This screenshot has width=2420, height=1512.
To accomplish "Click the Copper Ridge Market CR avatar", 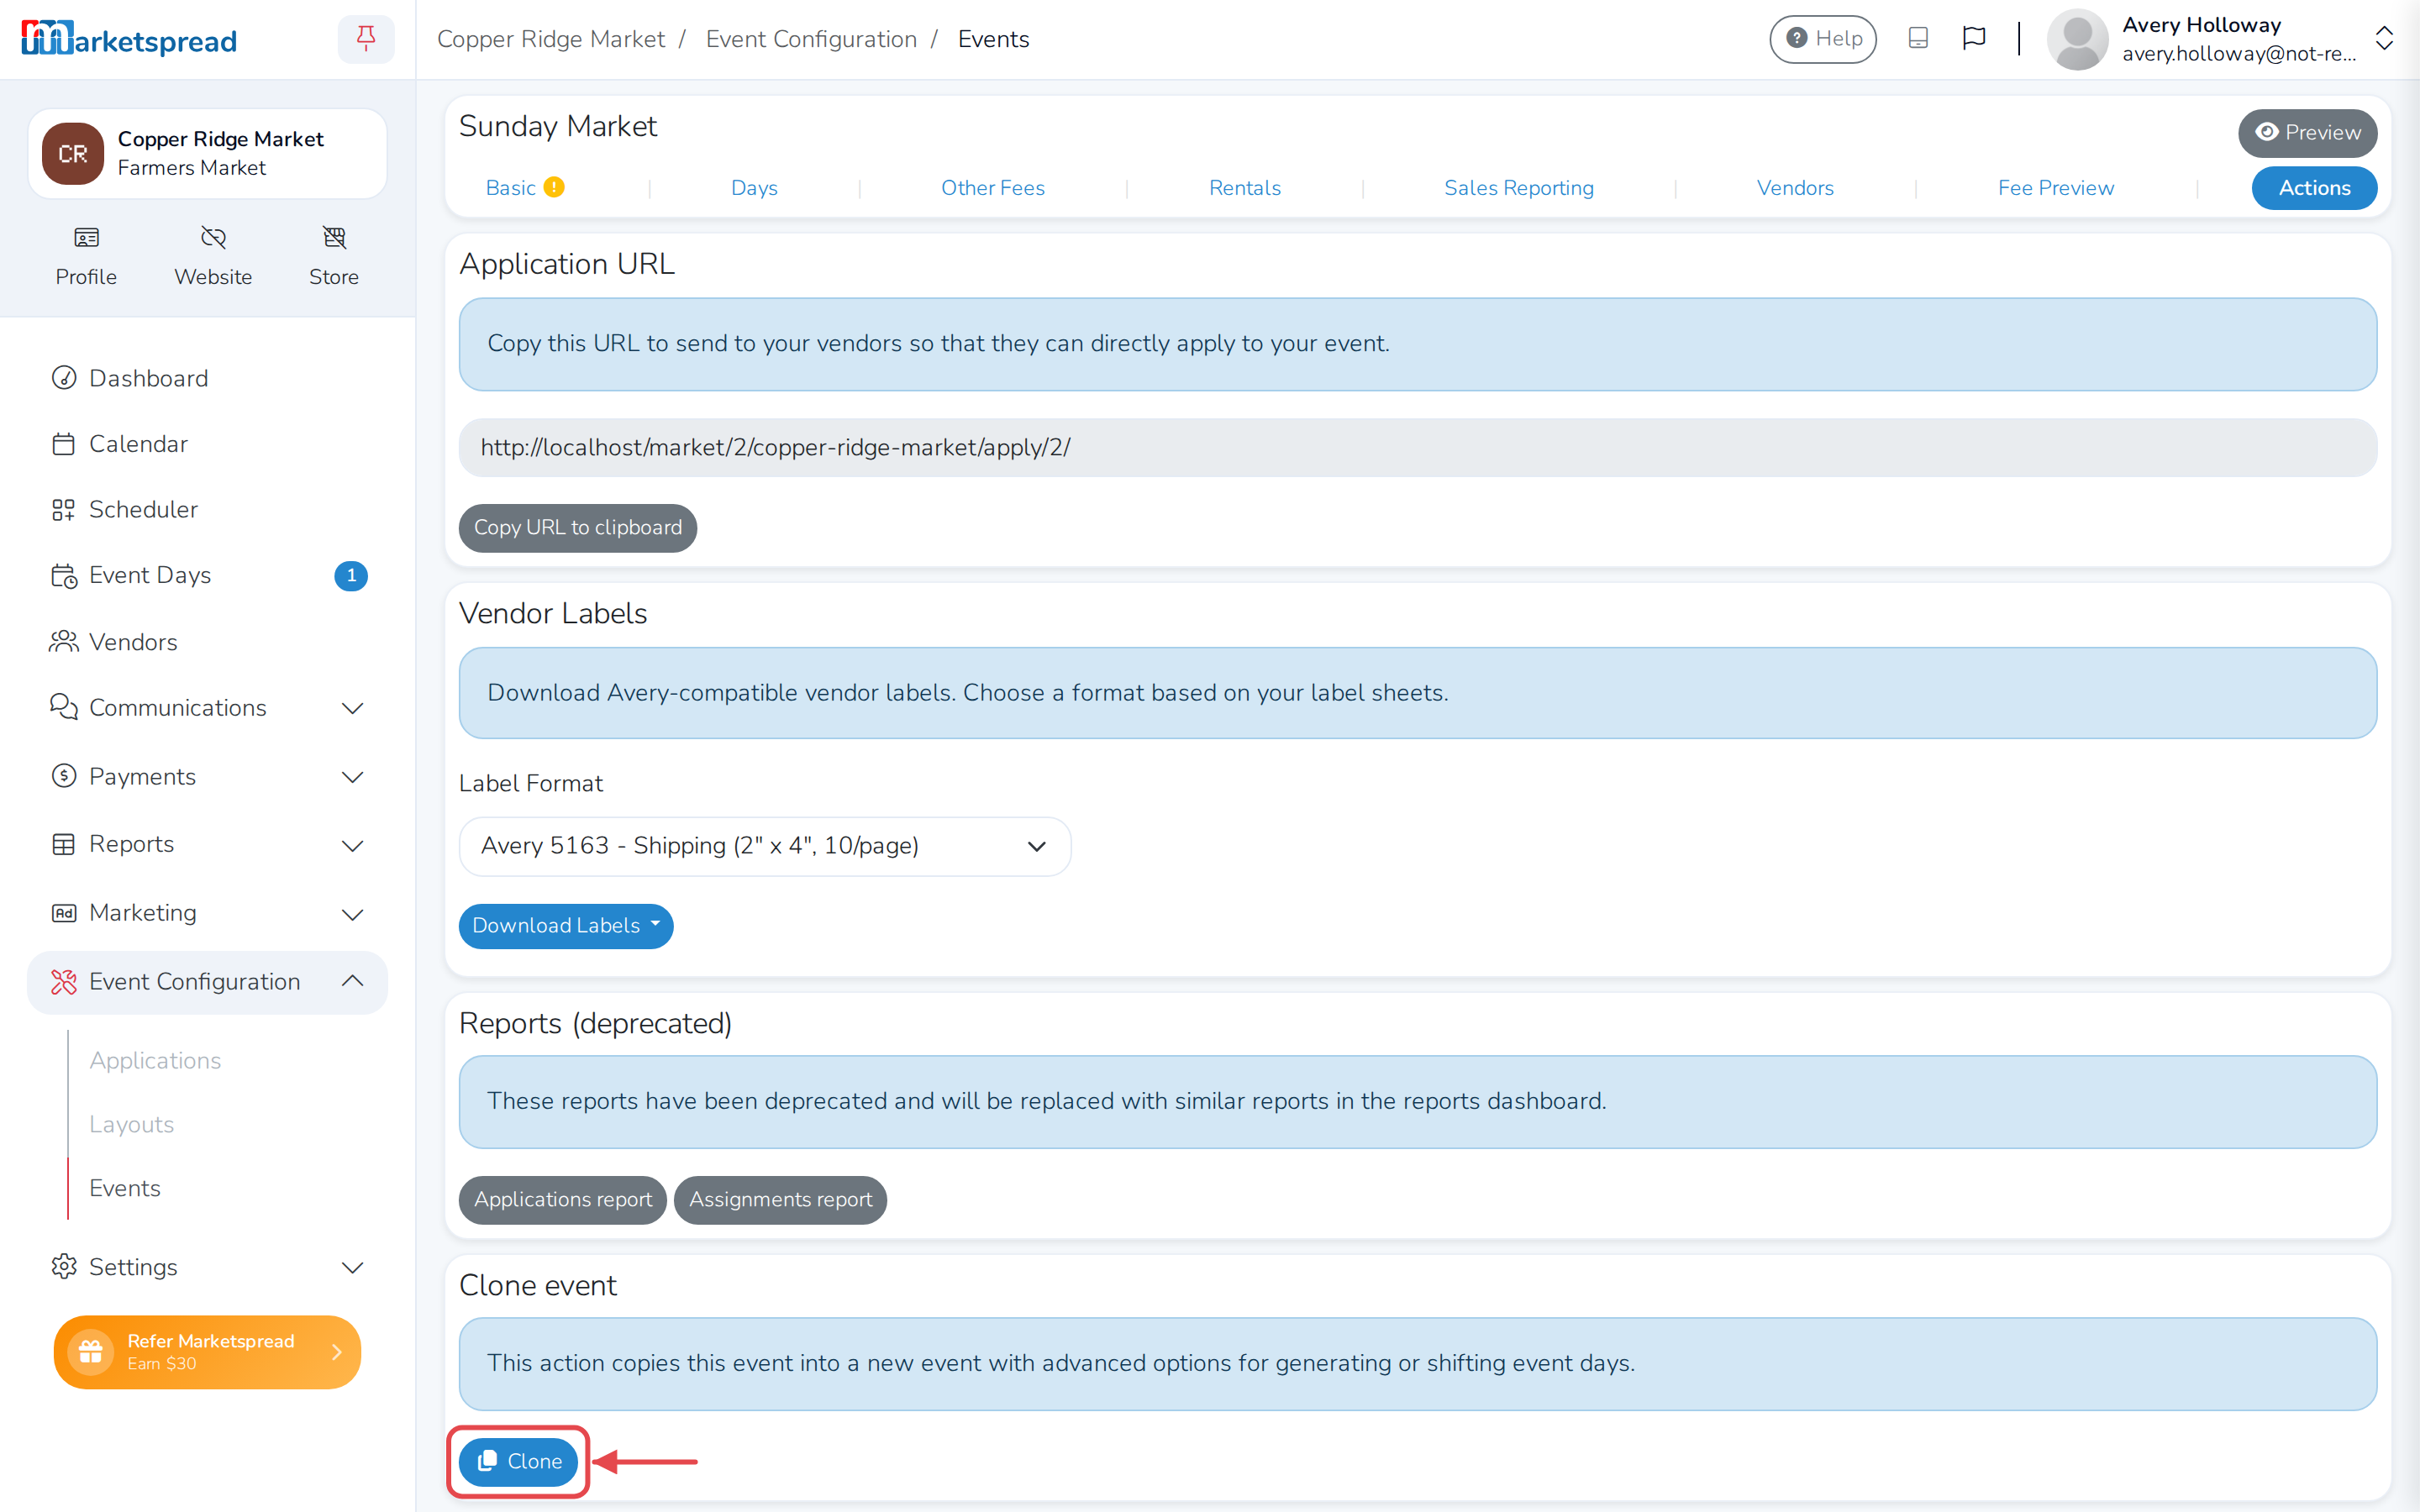I will point(73,154).
